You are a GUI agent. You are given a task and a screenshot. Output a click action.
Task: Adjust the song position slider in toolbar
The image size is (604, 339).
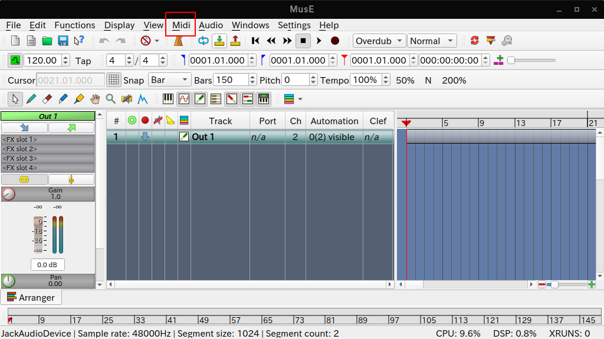[x=531, y=61]
